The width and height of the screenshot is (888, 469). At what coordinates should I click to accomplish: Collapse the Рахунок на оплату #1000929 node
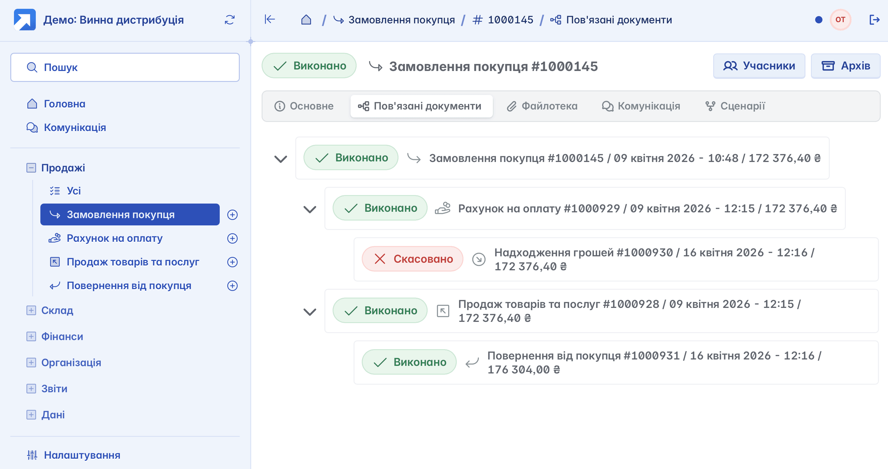tap(310, 209)
